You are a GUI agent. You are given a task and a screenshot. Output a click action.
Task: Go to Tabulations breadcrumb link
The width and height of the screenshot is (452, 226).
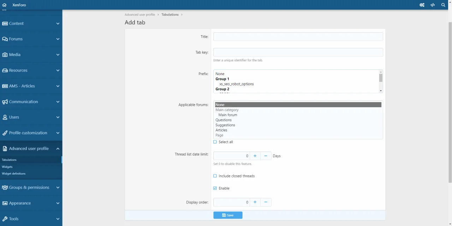[170, 14]
